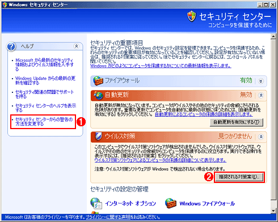Click the Virus protection (ウイルス対策) header title
Viewport: 278px width, 222px height.
point(120,136)
